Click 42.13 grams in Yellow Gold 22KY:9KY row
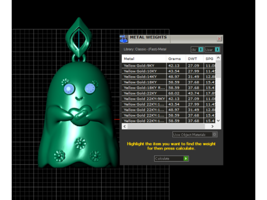Image resolution: width=267 pixels, height=200 pixels. [174, 99]
